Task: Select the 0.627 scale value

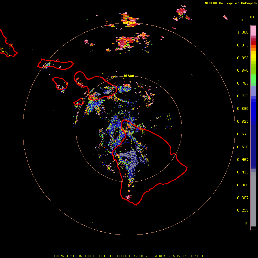Action: pyautogui.click(x=243, y=122)
